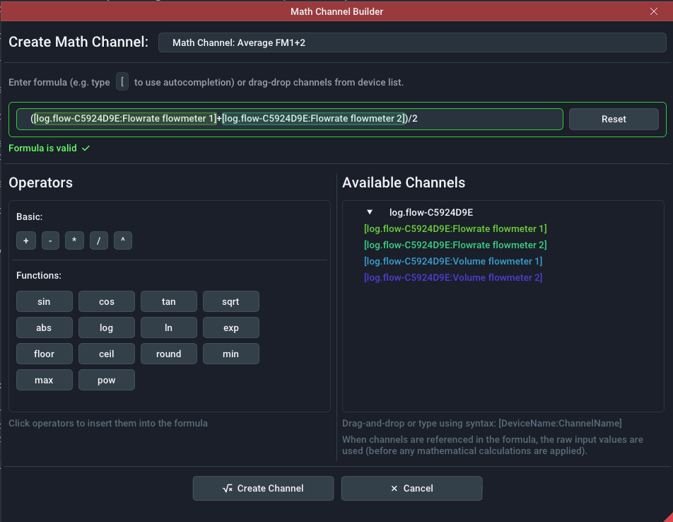Click the math channel name field

[x=412, y=42]
